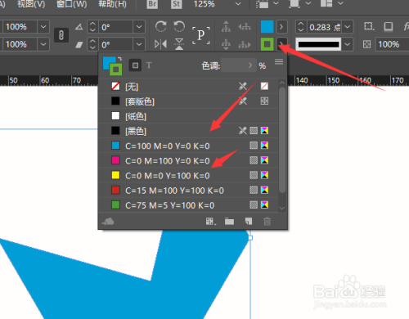409x319 pixels.
Task: Click the P transform indicator icon
Action: (201, 35)
